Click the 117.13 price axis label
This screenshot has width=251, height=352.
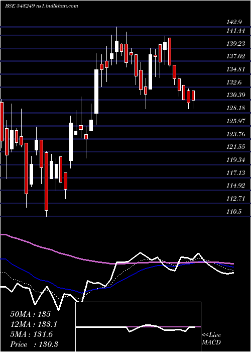pos(236,173)
